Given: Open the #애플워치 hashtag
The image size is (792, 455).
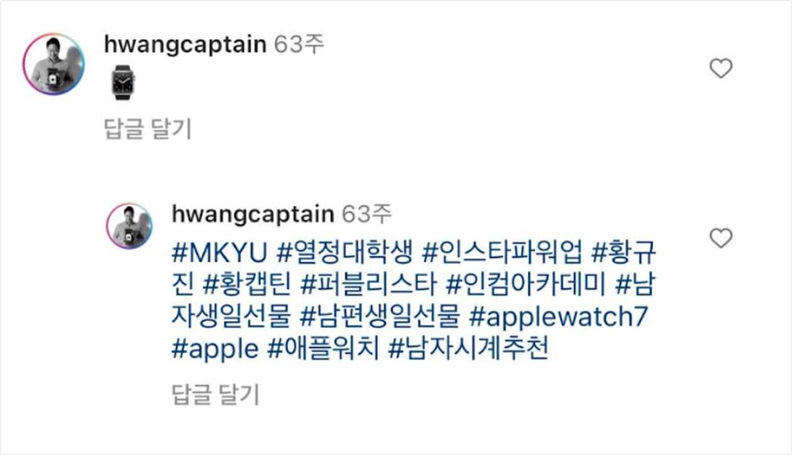Looking at the screenshot, I should click(324, 349).
